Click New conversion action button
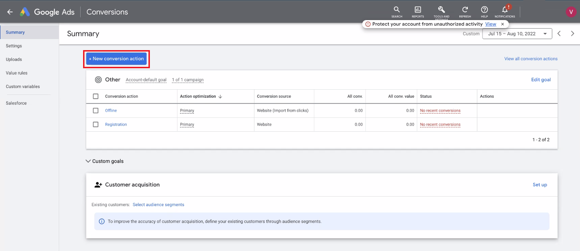The height and width of the screenshot is (251, 580). [116, 59]
